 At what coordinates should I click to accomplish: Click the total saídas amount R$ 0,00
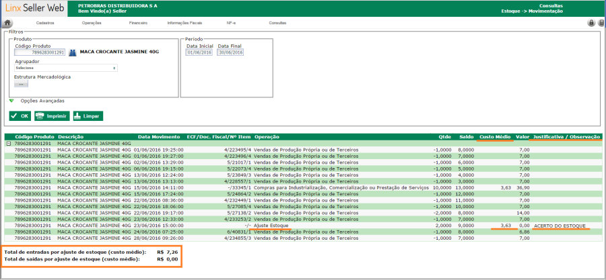(x=168, y=259)
